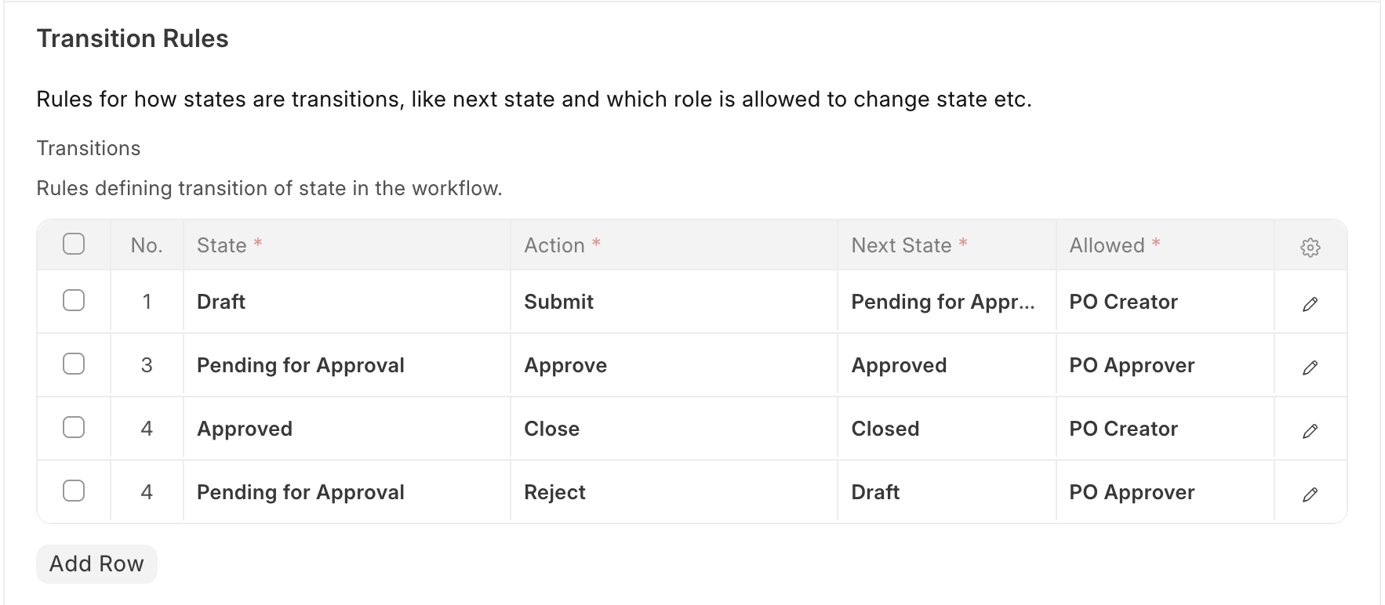The image size is (1385, 605).
Task: Click pencil icon for Approve transition row
Action: pos(1310,368)
